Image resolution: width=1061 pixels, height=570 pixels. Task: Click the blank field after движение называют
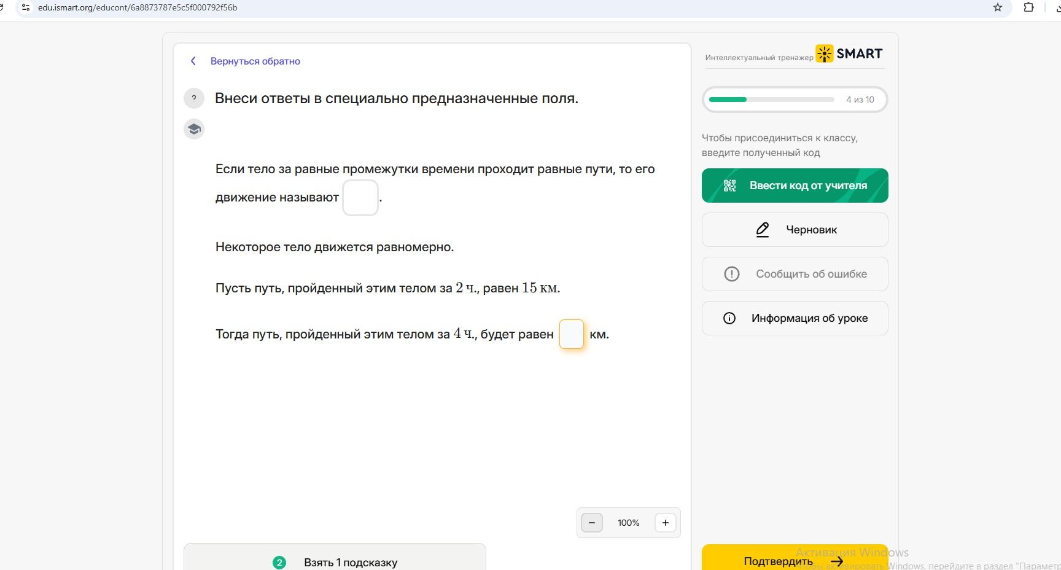(360, 198)
